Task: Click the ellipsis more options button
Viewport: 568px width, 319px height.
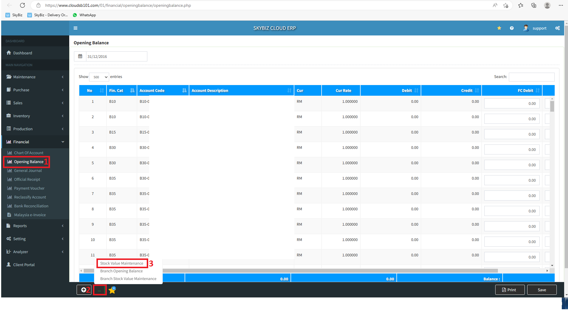Action: [99, 290]
